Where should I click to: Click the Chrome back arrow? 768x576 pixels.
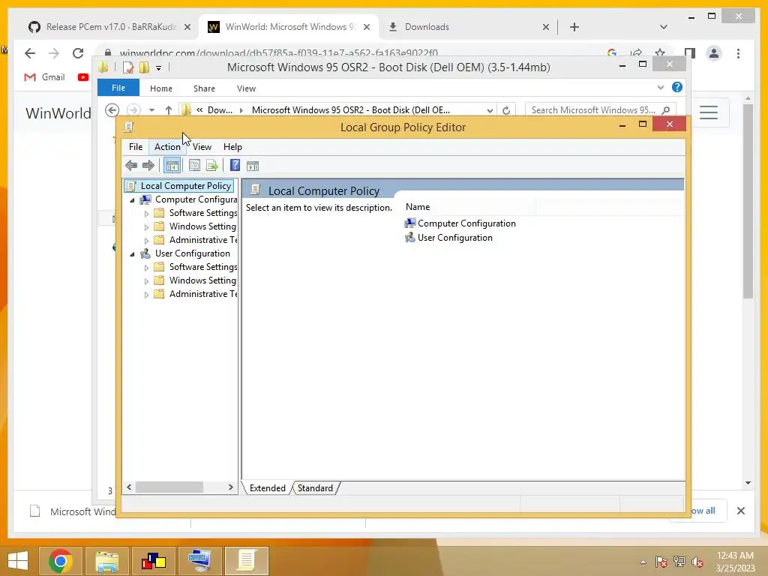point(30,53)
